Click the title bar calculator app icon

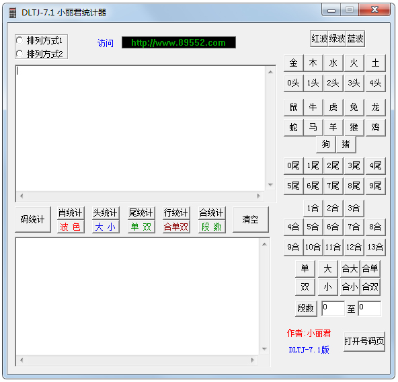13,13
